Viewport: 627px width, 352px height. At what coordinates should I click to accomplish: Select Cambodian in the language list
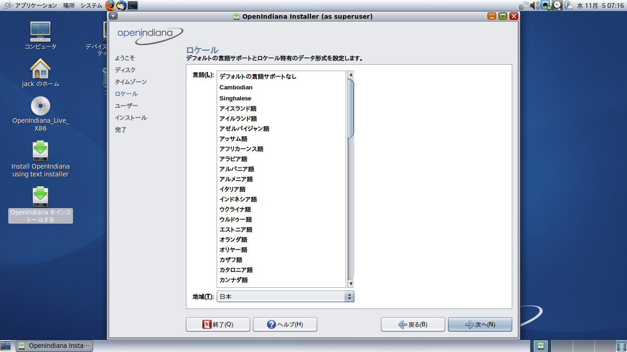coord(281,88)
